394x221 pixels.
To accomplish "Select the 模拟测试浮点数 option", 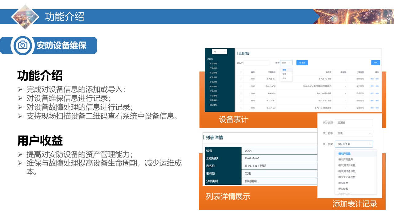I will click(356, 171).
